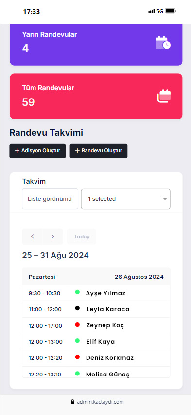Viewport: 191px width, 415px height.
Task: Click the plus icon on Adisyon Oluştur
Action: click(x=17, y=151)
